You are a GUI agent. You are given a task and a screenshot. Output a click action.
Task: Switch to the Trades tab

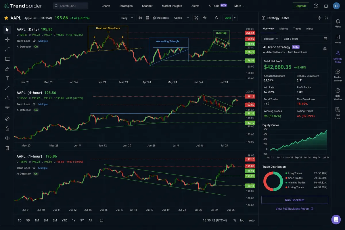(297, 28)
